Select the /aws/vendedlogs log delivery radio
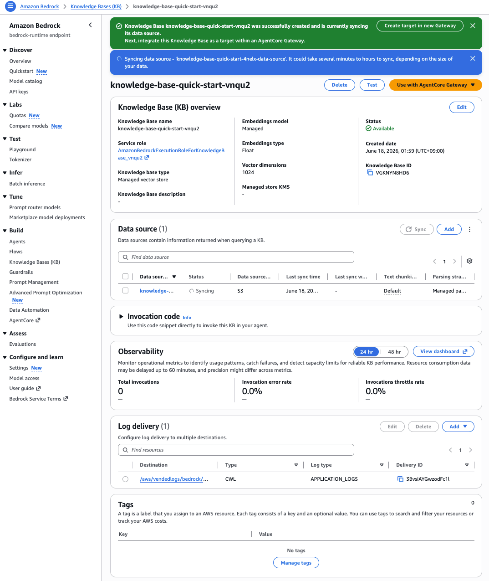 coord(125,479)
